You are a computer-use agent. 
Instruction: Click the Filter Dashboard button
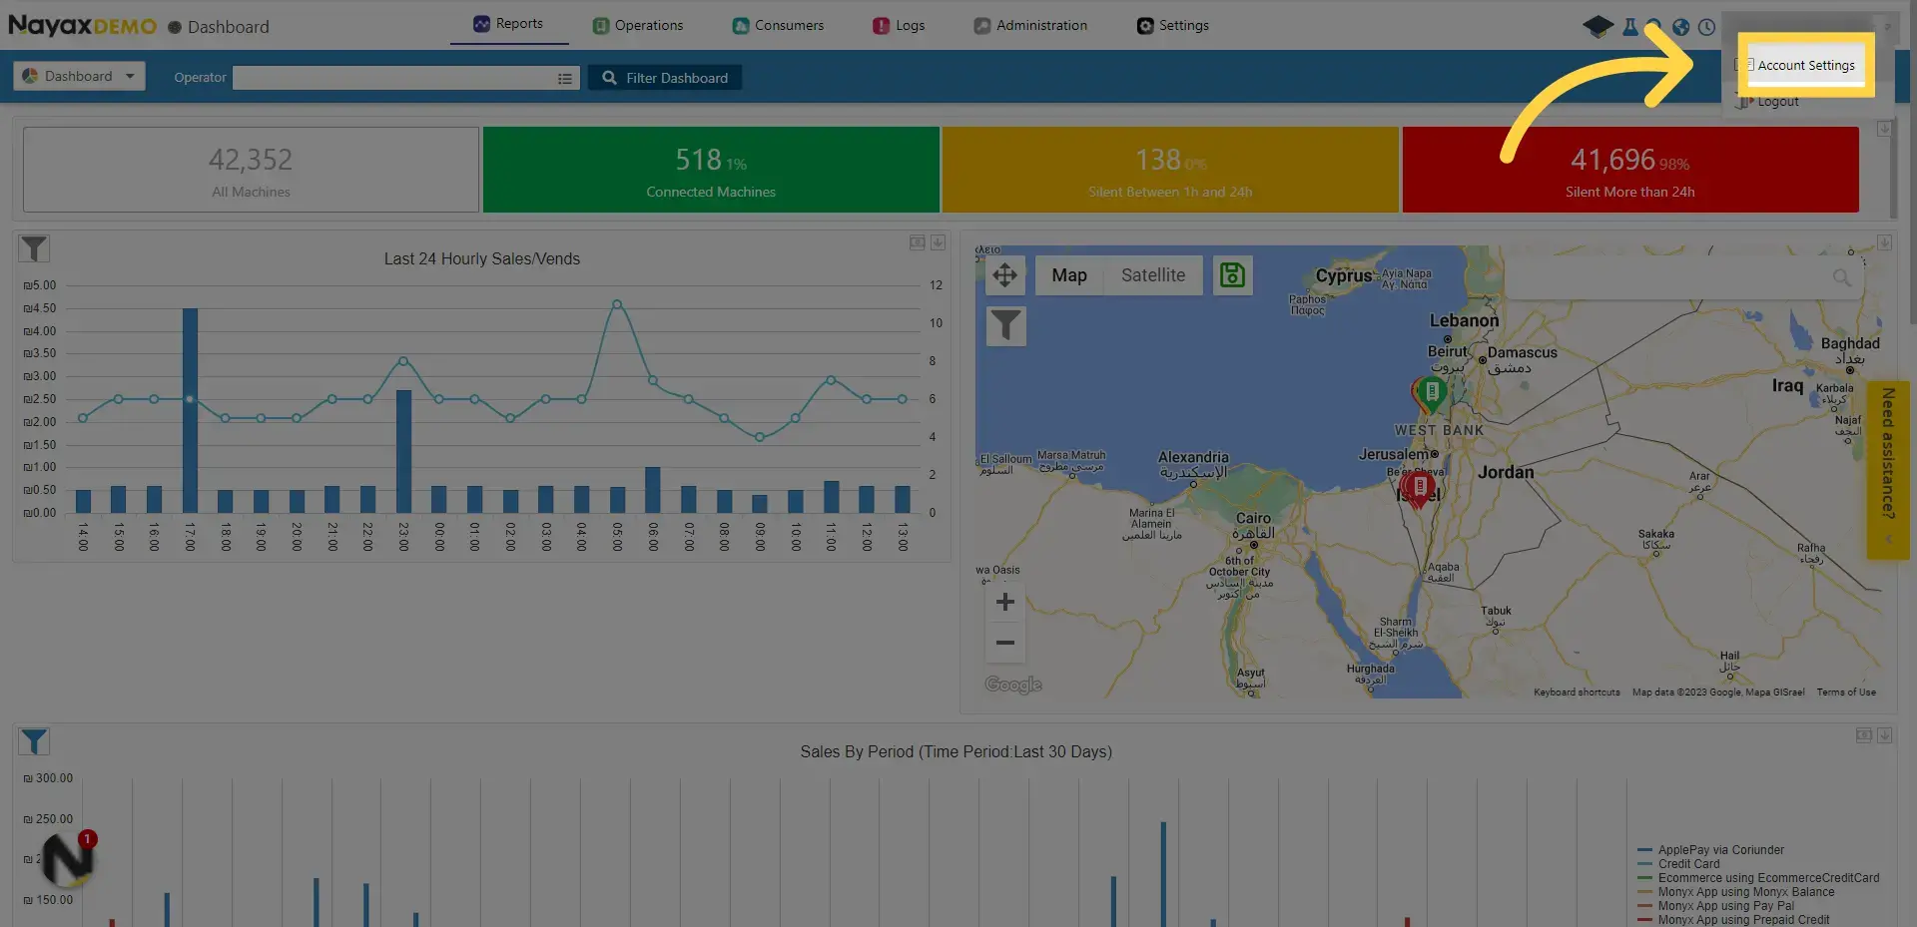coord(665,78)
